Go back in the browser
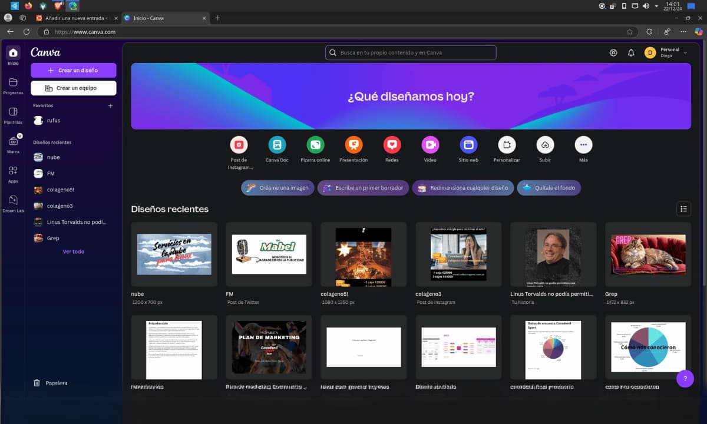 pos(10,32)
